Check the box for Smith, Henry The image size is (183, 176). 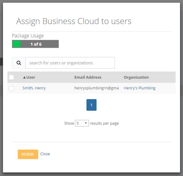tap(12, 88)
